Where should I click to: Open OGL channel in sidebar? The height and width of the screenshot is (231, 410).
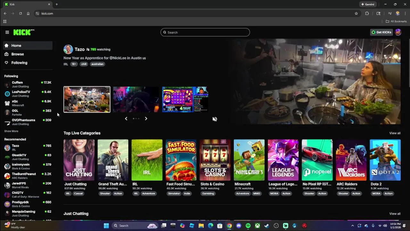(28, 113)
